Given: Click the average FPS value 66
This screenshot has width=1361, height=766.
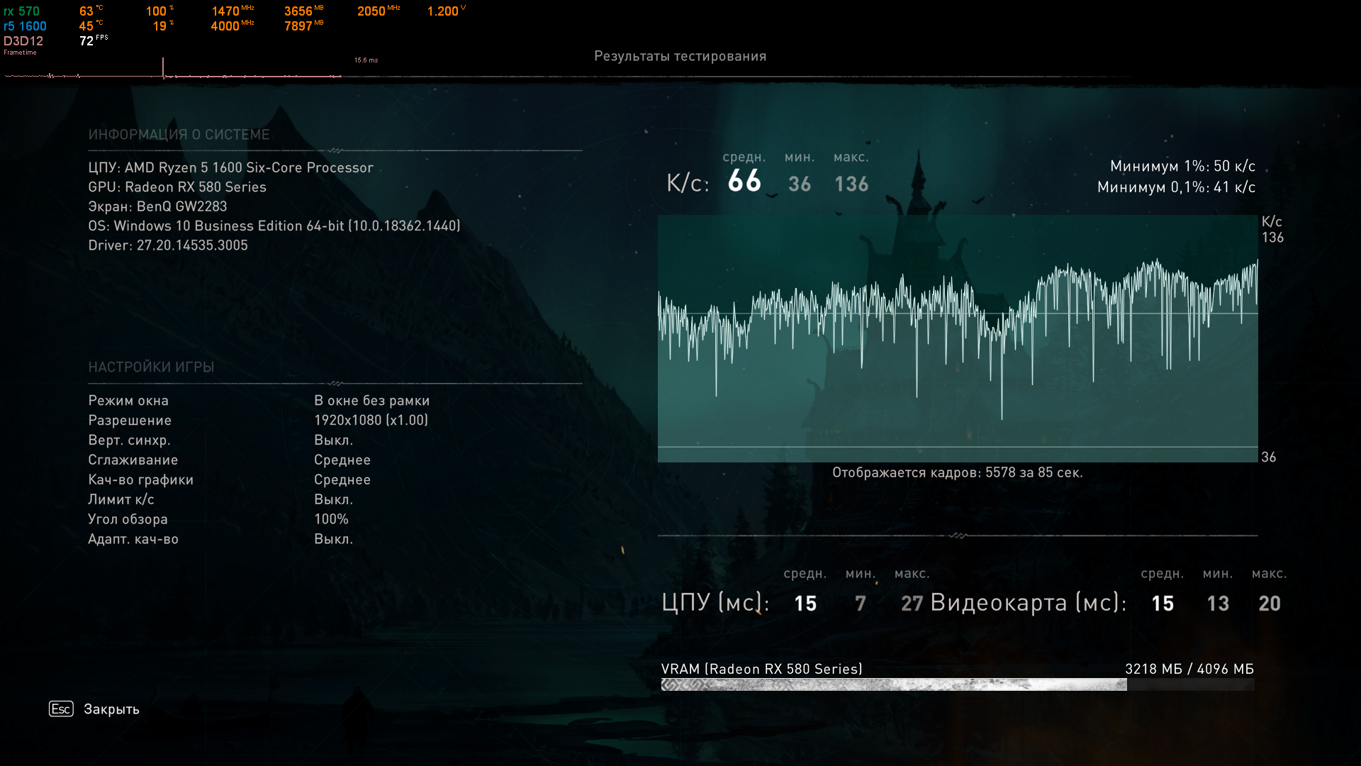Looking at the screenshot, I should 744,181.
